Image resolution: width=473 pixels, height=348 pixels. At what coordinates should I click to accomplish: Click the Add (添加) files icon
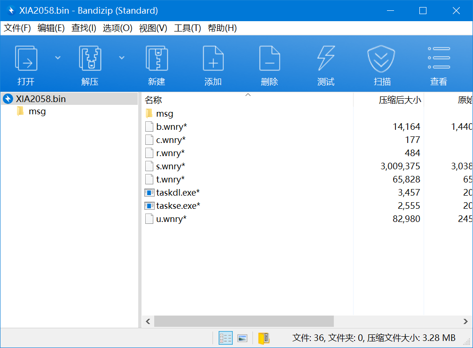213,59
